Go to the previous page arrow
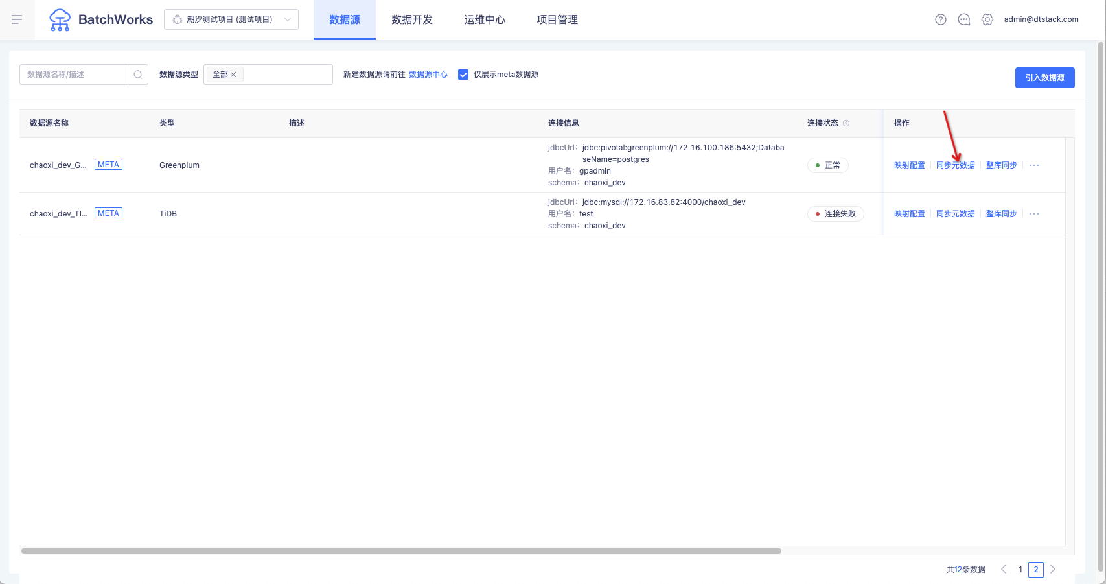 [1004, 569]
